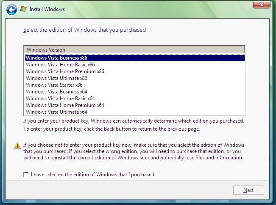Select Windows Vista Ultimate x86
This screenshot has width=276, height=205.
(135, 78)
